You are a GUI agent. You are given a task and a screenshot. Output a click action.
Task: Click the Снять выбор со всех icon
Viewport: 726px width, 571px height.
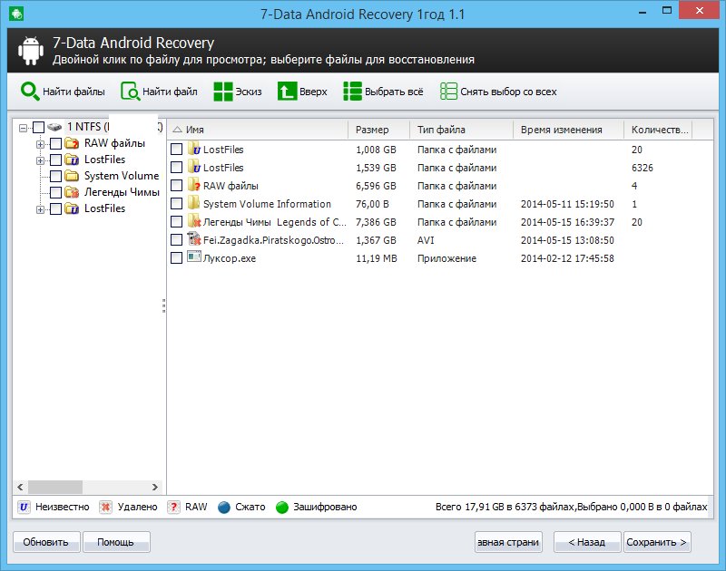[448, 91]
